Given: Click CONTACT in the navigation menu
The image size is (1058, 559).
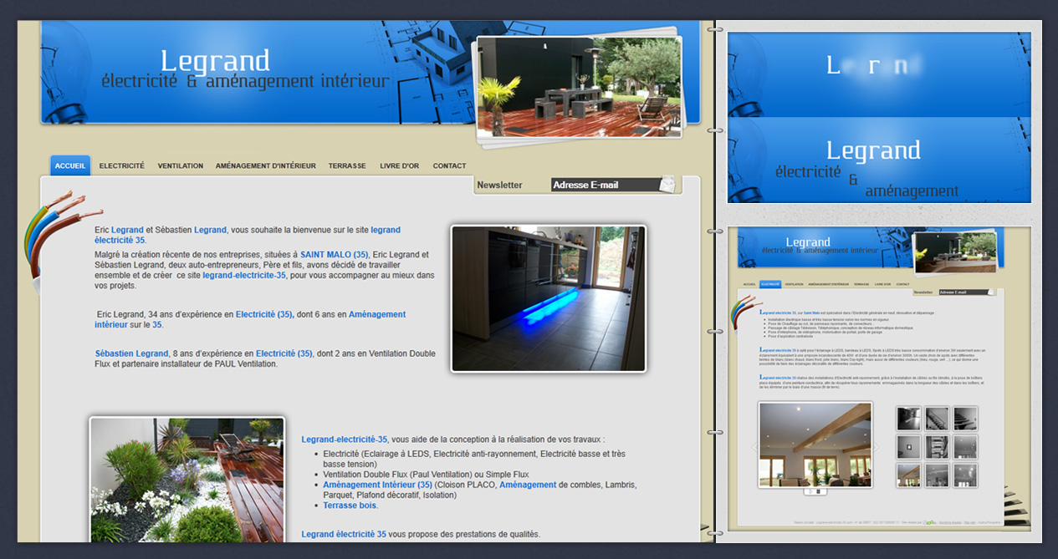Looking at the screenshot, I should 449,165.
